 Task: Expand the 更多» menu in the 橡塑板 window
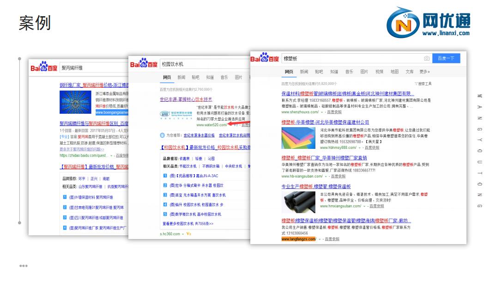pyautogui.click(x=425, y=72)
